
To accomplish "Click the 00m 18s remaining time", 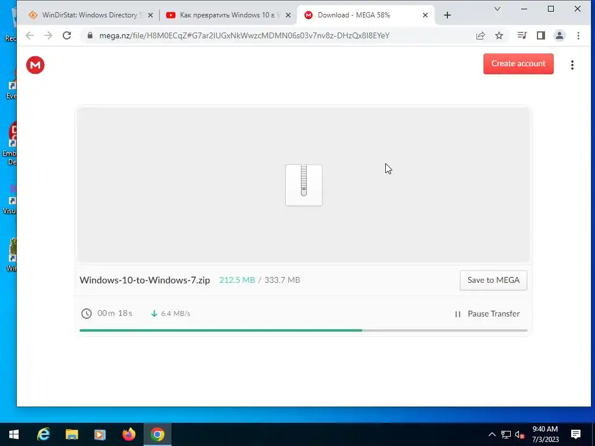I will pos(114,313).
